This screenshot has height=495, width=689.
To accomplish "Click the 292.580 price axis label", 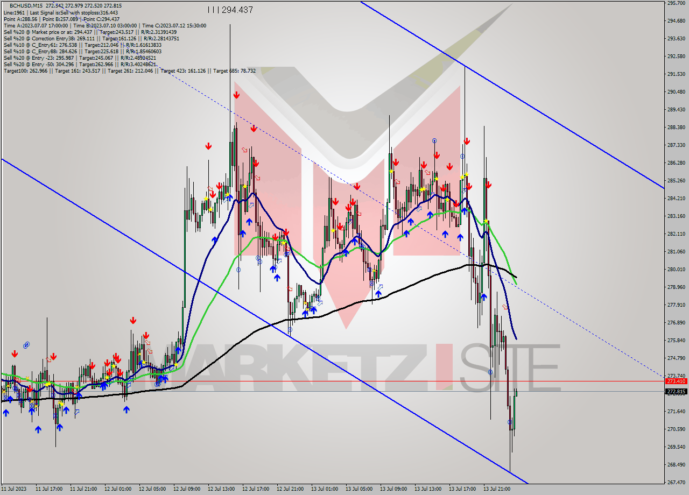I will point(676,56).
